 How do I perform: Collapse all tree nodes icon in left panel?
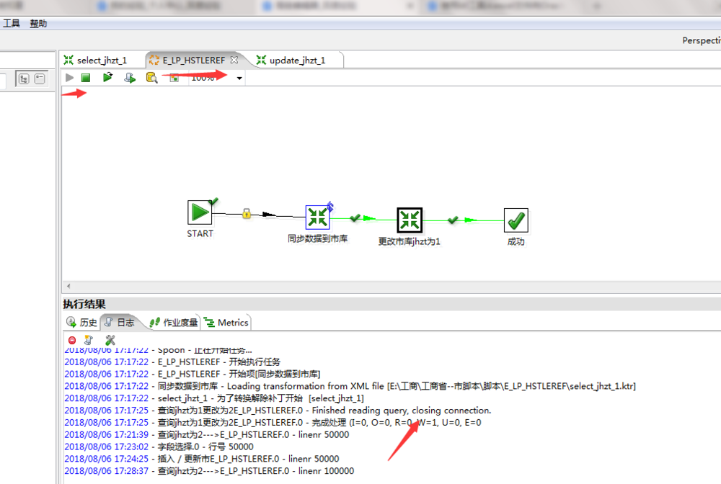click(x=40, y=79)
